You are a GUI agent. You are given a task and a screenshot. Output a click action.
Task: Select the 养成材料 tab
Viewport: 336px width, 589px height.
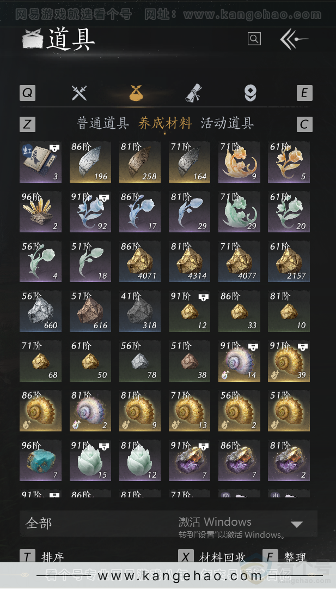coord(165,123)
